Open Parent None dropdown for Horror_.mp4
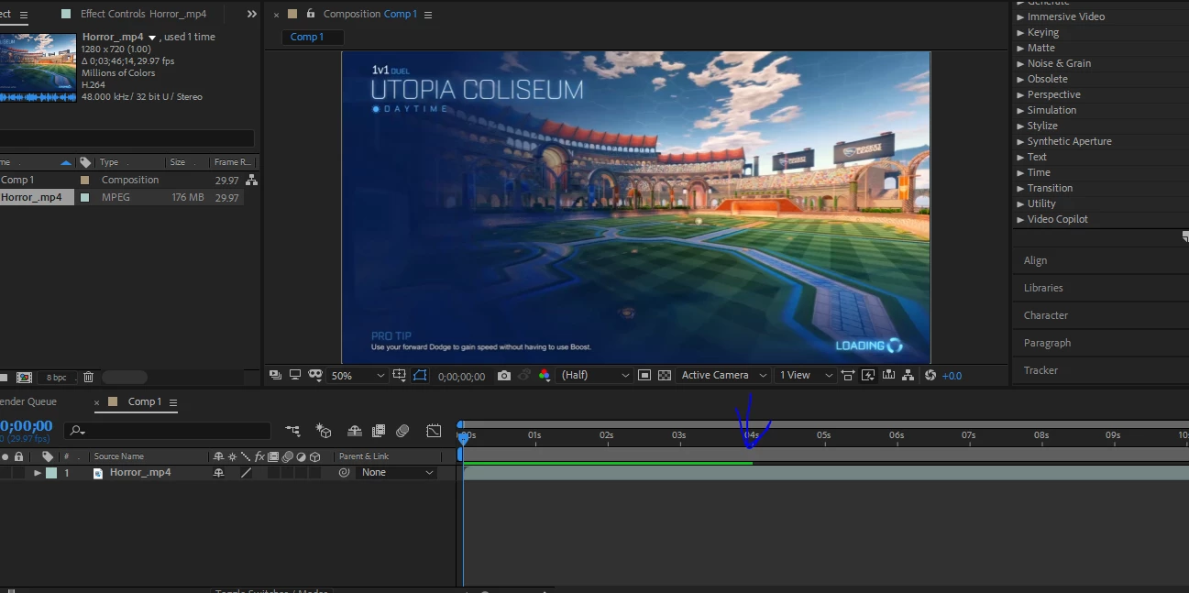Viewport: 1189px width, 593px height. [397, 473]
